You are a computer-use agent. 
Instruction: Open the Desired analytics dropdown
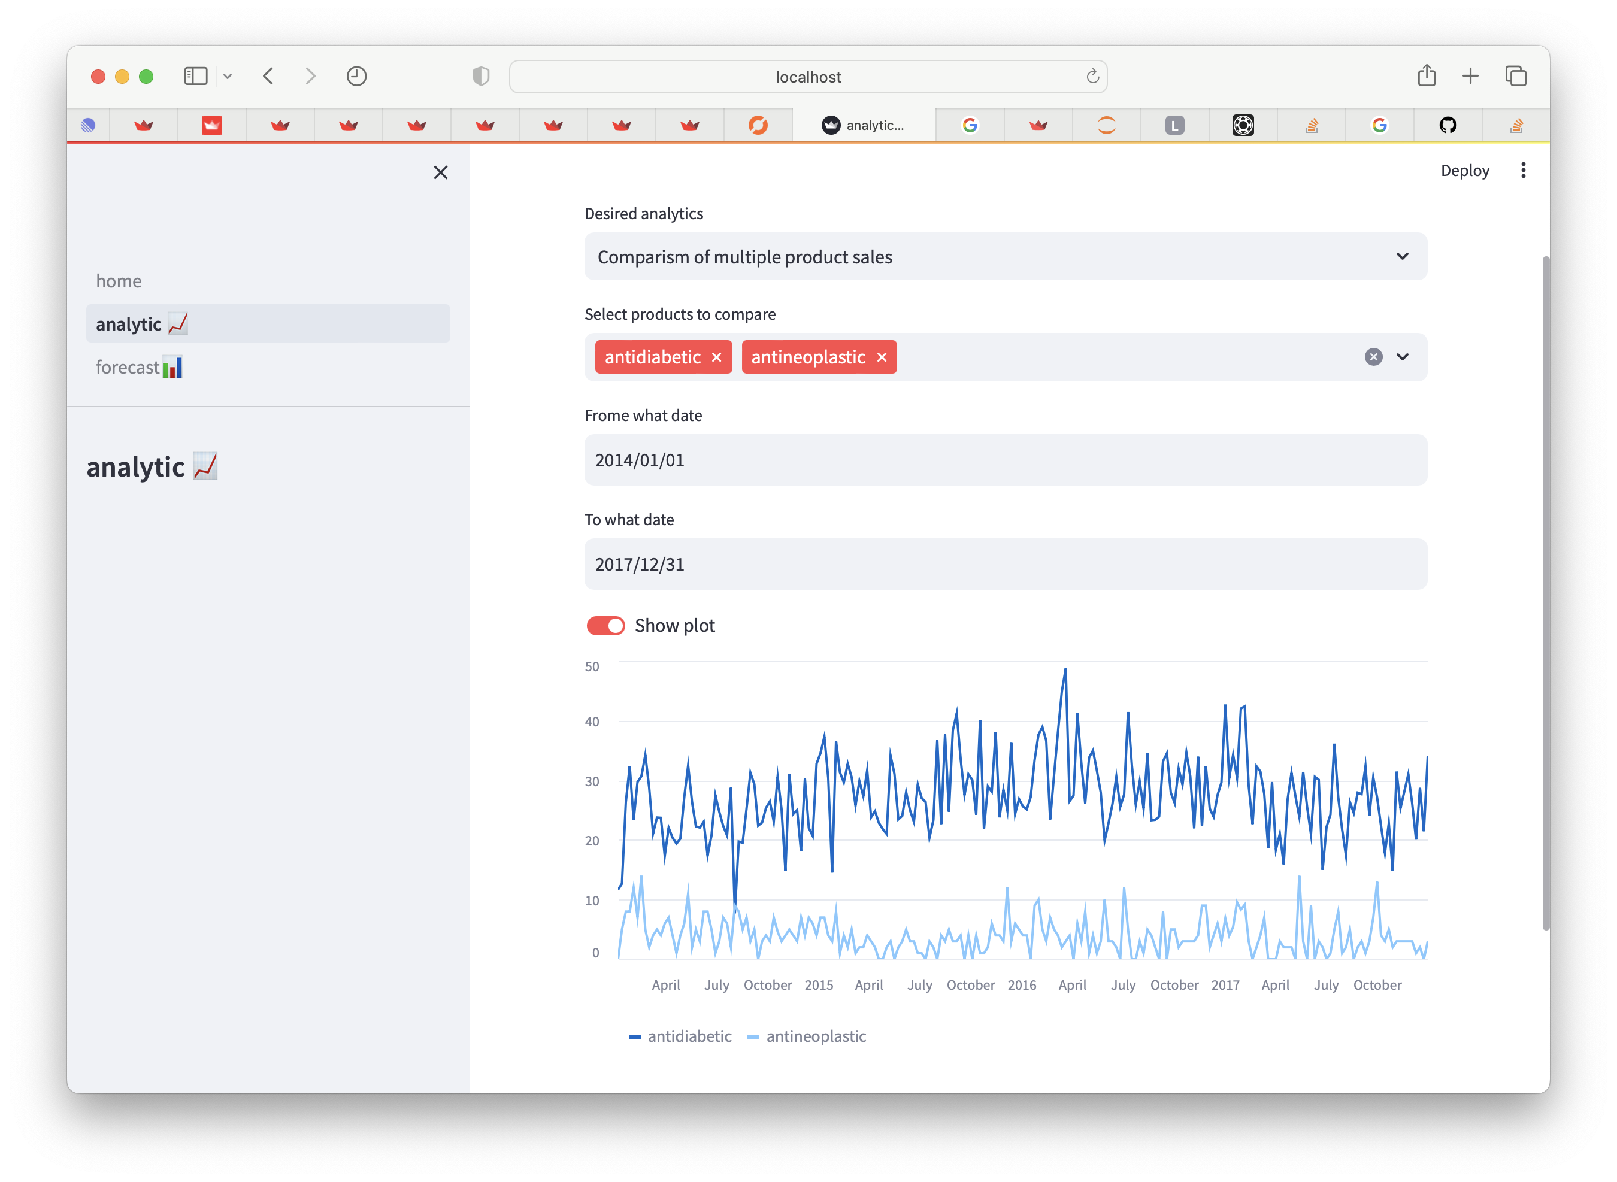pyautogui.click(x=1006, y=256)
